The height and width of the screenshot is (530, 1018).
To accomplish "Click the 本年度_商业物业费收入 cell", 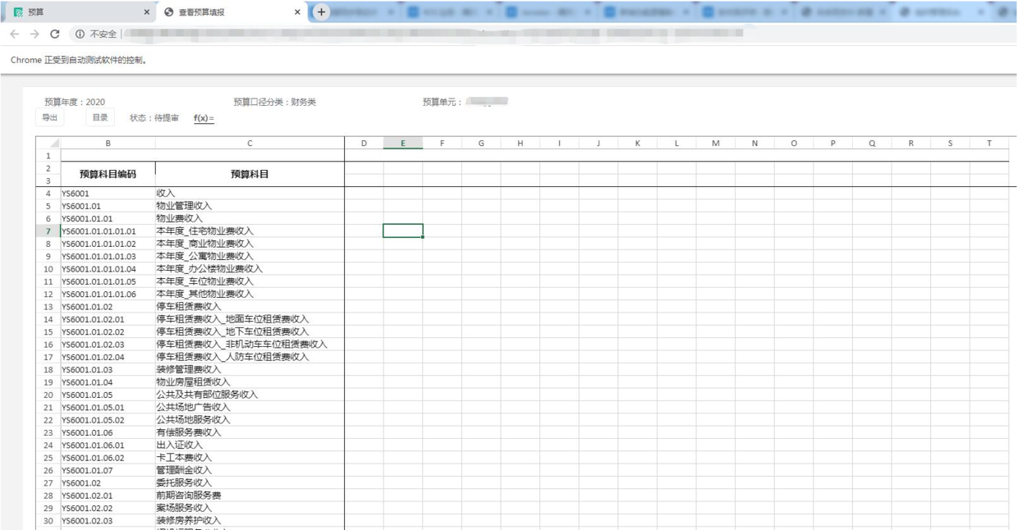I will pos(250,244).
